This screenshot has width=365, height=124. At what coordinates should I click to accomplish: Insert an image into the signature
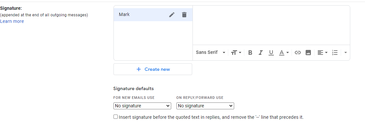(x=308, y=53)
